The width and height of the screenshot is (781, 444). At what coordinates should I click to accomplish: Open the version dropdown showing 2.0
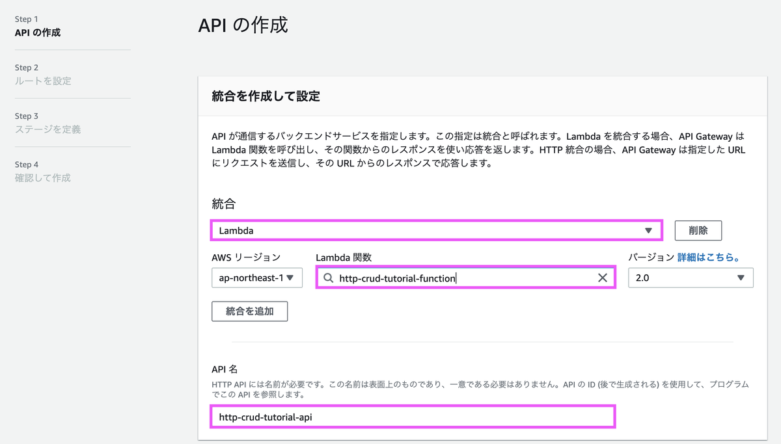click(691, 278)
